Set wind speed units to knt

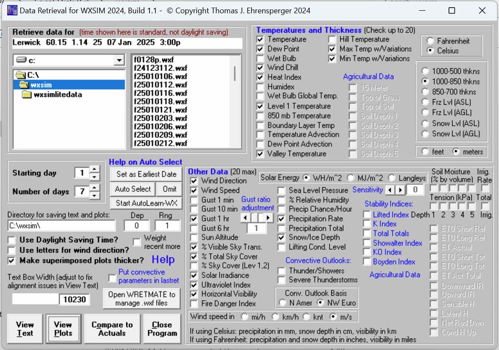[x=307, y=317]
